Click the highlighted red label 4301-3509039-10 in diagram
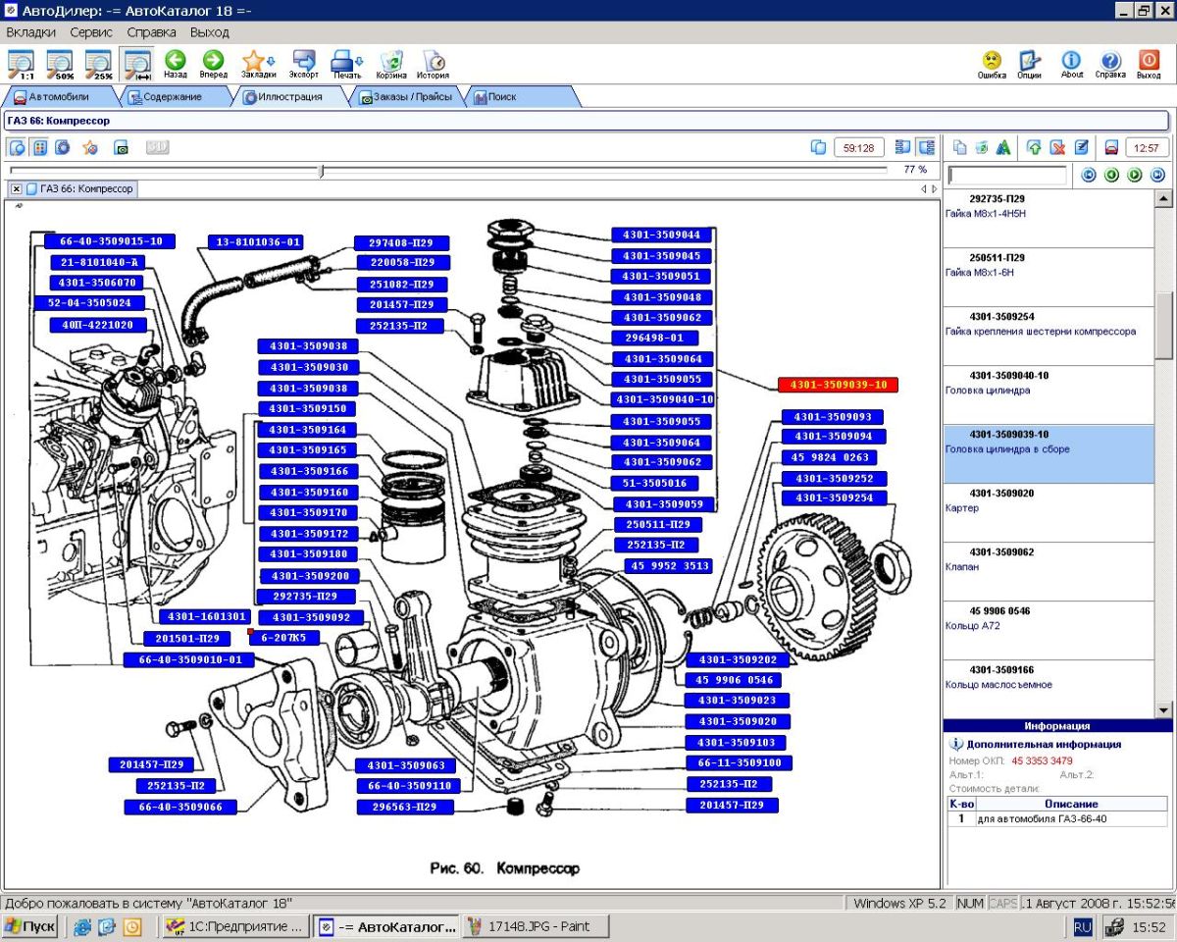The height and width of the screenshot is (942, 1177). tap(839, 385)
